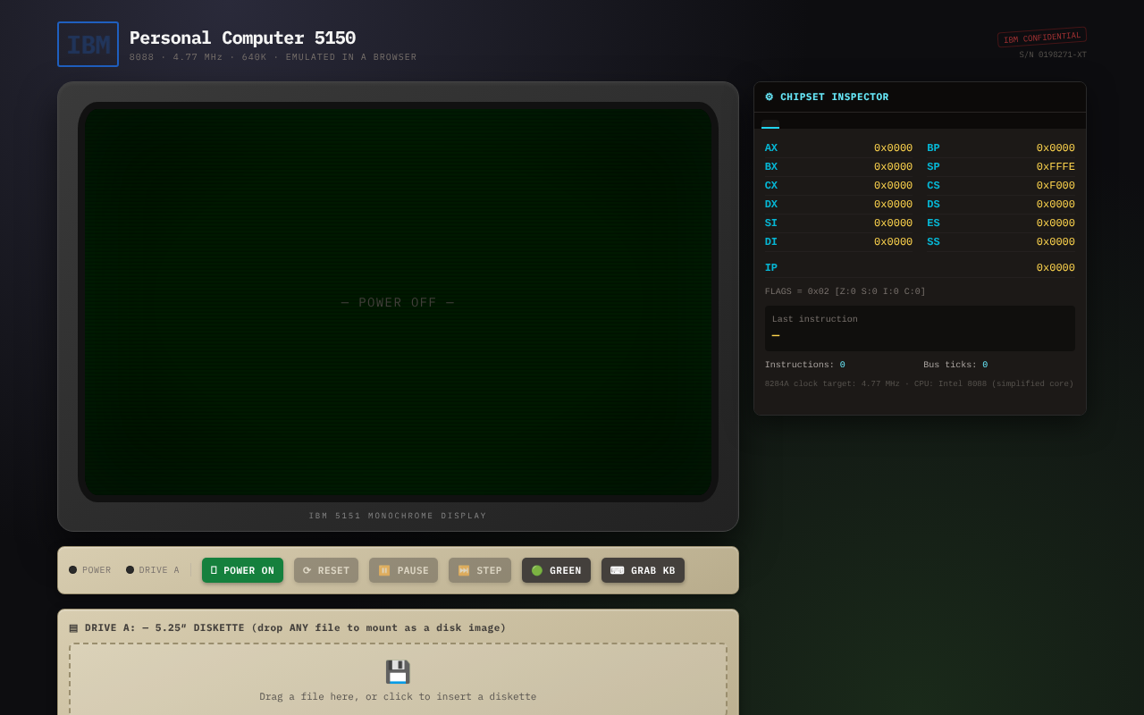Screen dimensions: 1144x715
Task: Click the Last instruction box
Action: 920,328
